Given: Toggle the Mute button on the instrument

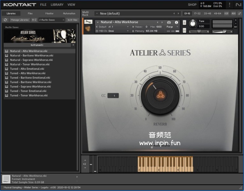Looking at the screenshot, I should (185, 30).
